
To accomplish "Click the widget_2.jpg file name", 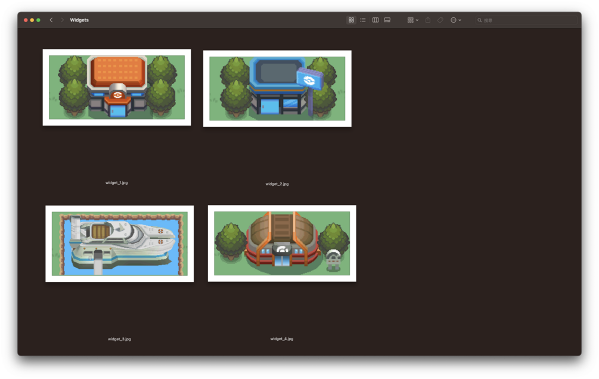I will coord(277,184).
